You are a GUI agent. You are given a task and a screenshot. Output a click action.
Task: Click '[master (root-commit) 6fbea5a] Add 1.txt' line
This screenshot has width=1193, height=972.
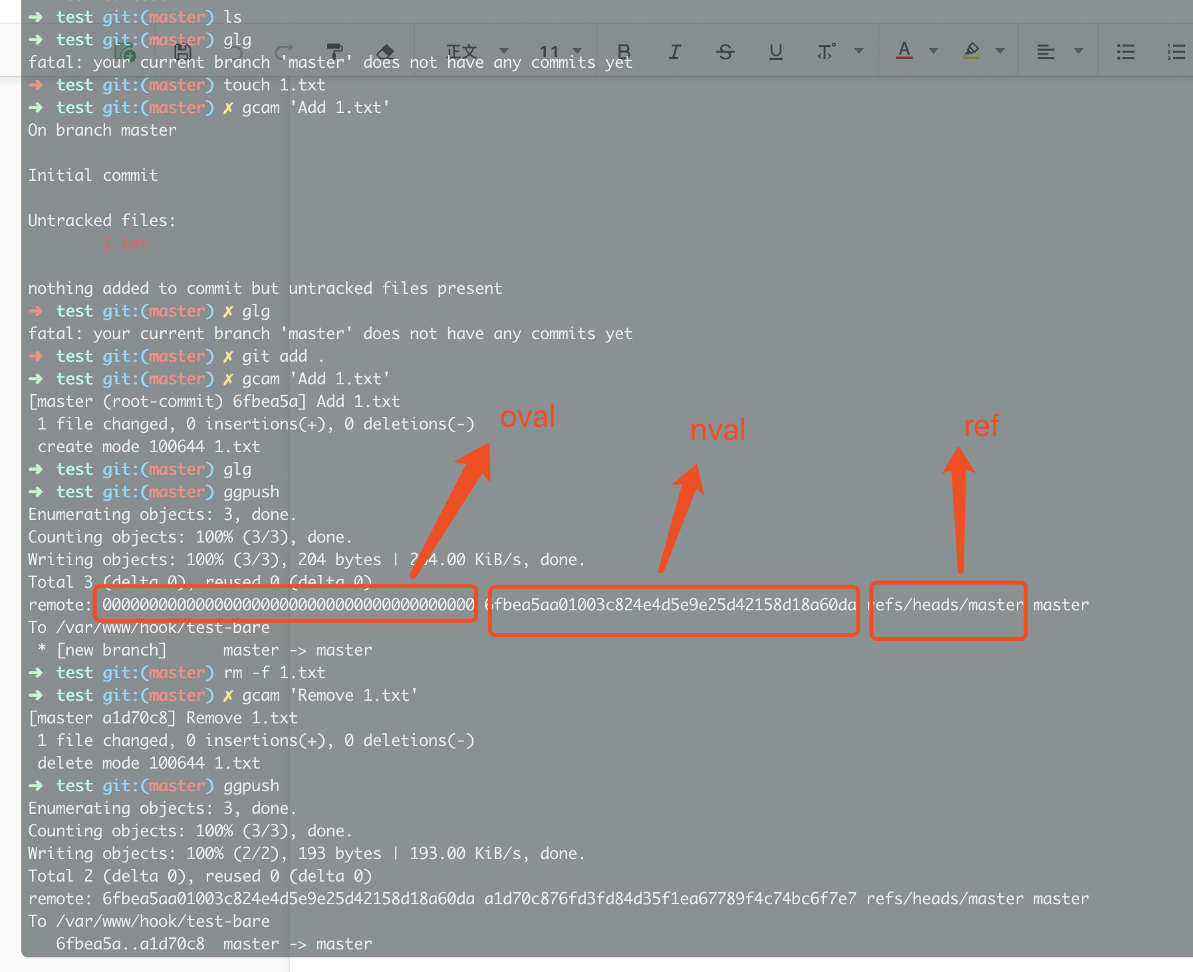tap(214, 402)
